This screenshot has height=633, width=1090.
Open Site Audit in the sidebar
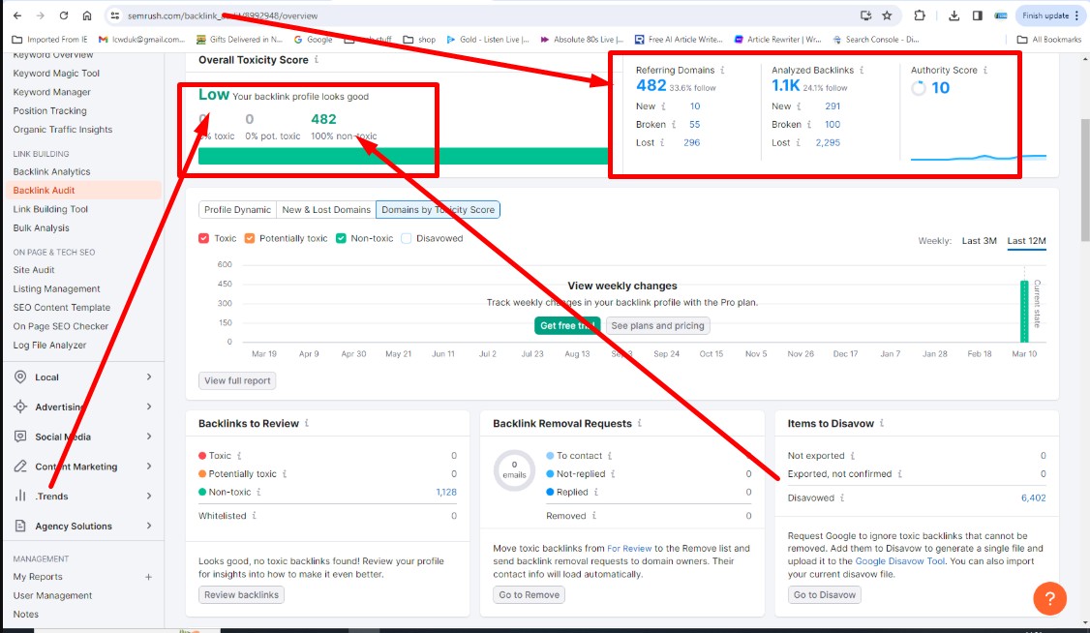pyautogui.click(x=33, y=270)
